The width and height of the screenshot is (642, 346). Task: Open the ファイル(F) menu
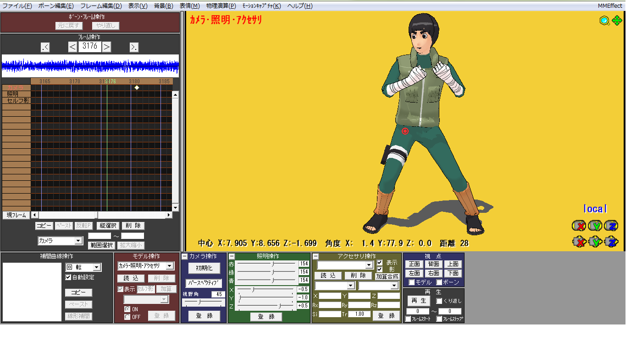click(x=17, y=6)
